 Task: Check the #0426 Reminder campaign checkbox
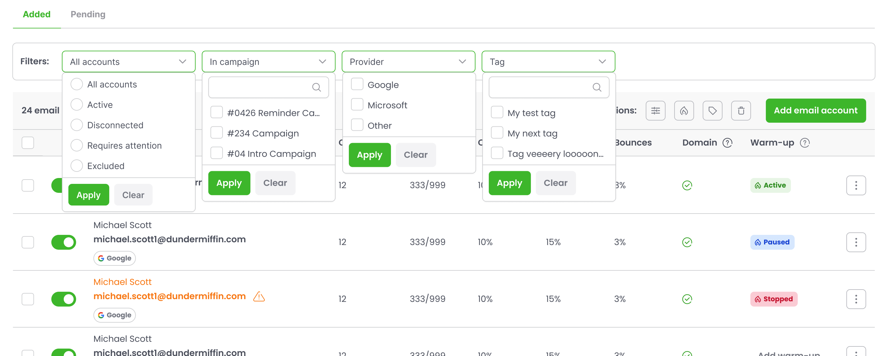click(217, 112)
